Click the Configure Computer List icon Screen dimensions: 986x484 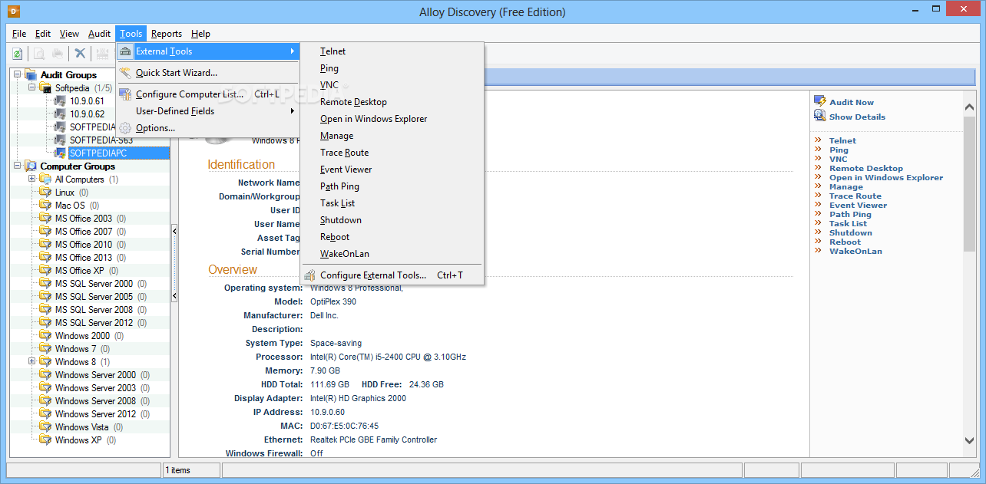[x=125, y=94]
